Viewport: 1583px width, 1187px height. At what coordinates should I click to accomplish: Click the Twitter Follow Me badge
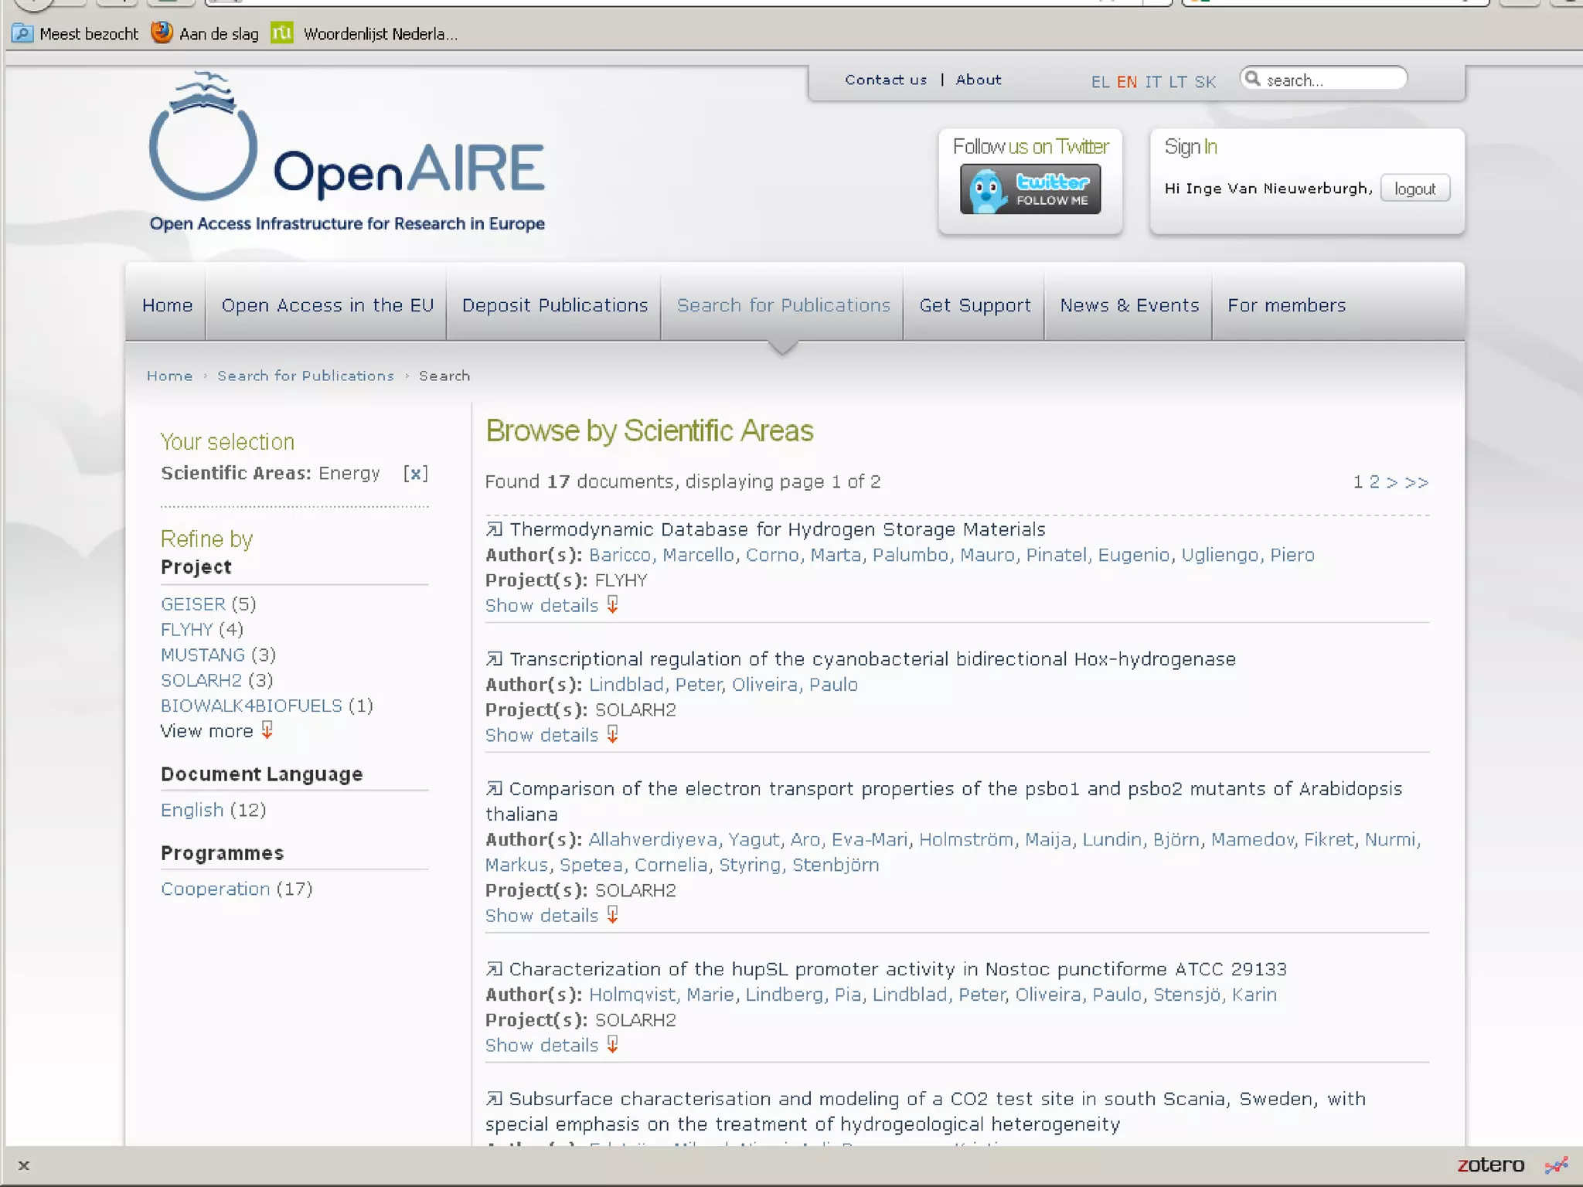click(x=1030, y=189)
